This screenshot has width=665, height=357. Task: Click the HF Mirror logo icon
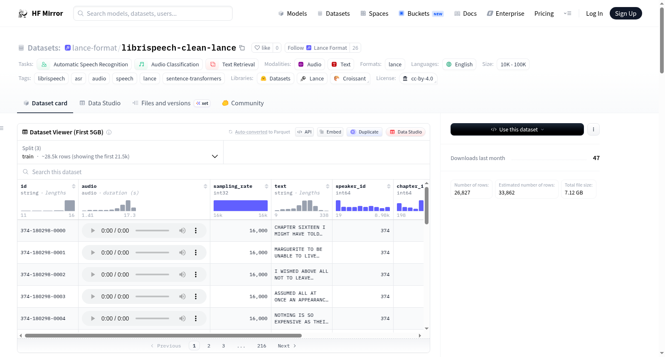tap(23, 14)
